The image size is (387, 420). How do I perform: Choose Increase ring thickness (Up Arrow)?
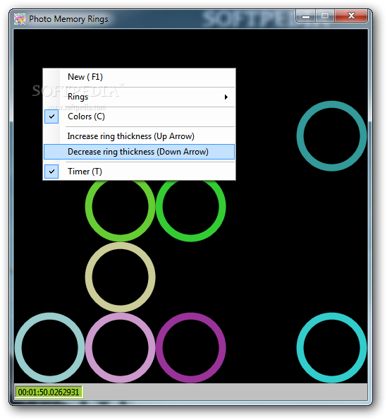tap(139, 136)
